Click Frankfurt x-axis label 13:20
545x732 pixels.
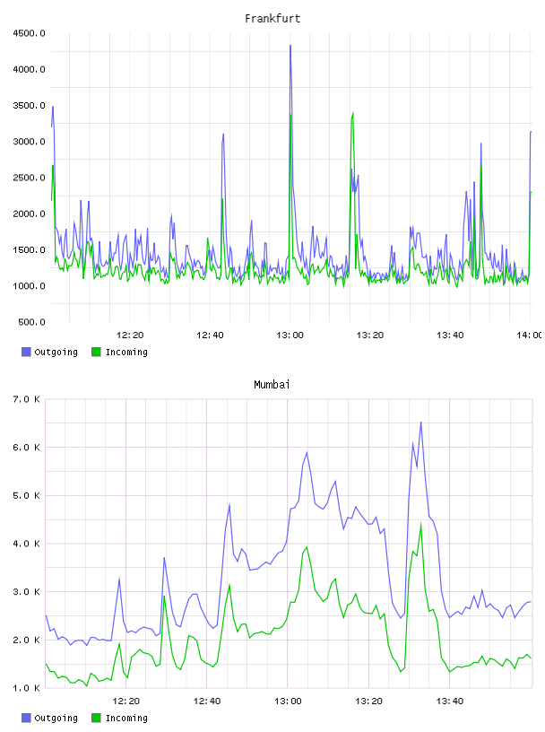point(370,335)
